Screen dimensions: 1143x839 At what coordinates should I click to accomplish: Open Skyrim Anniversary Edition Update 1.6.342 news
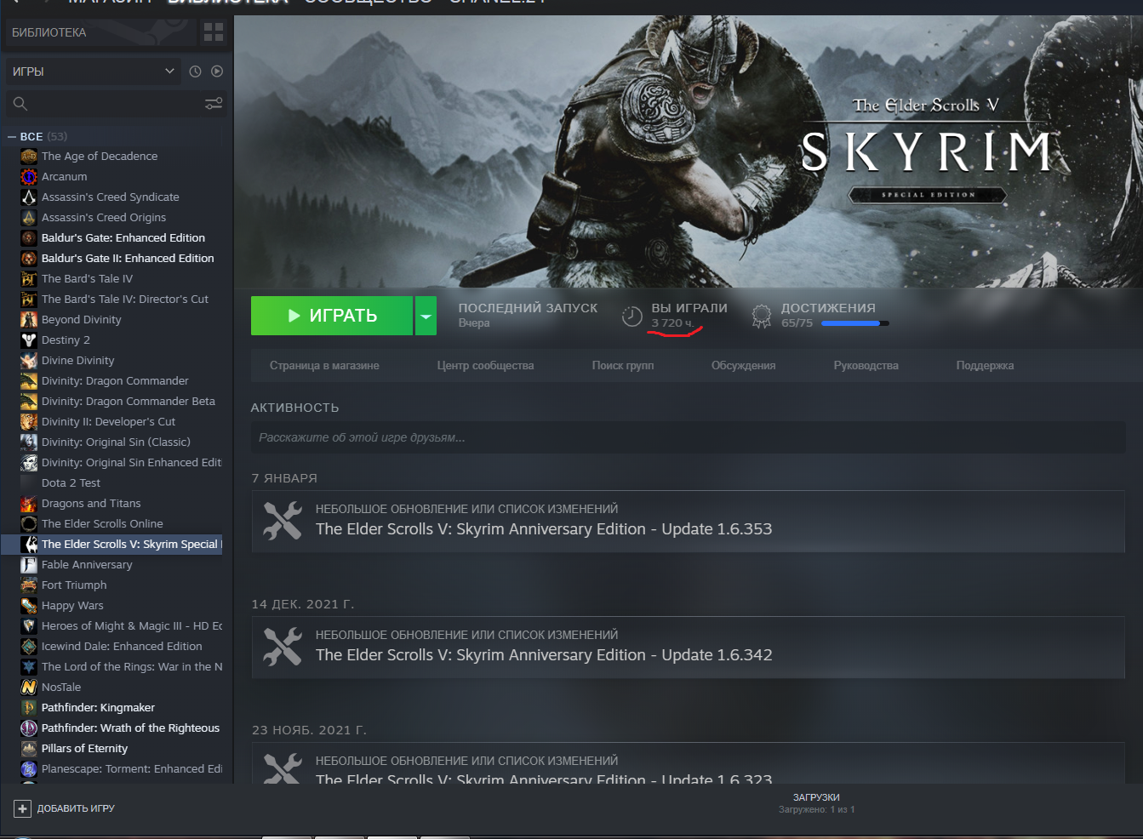pyautogui.click(x=544, y=655)
